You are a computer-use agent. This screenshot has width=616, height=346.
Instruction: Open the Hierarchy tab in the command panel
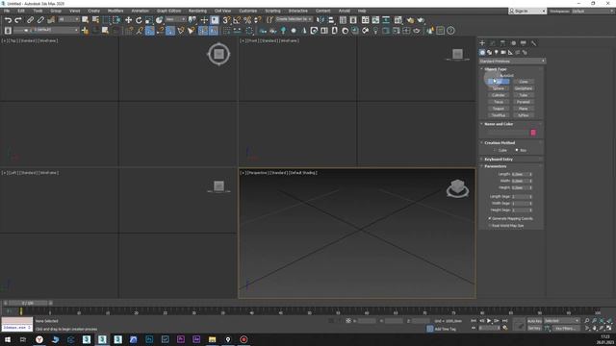(x=502, y=43)
